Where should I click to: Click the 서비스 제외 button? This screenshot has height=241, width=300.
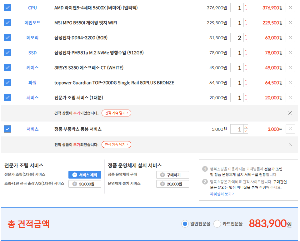pos(85,175)
